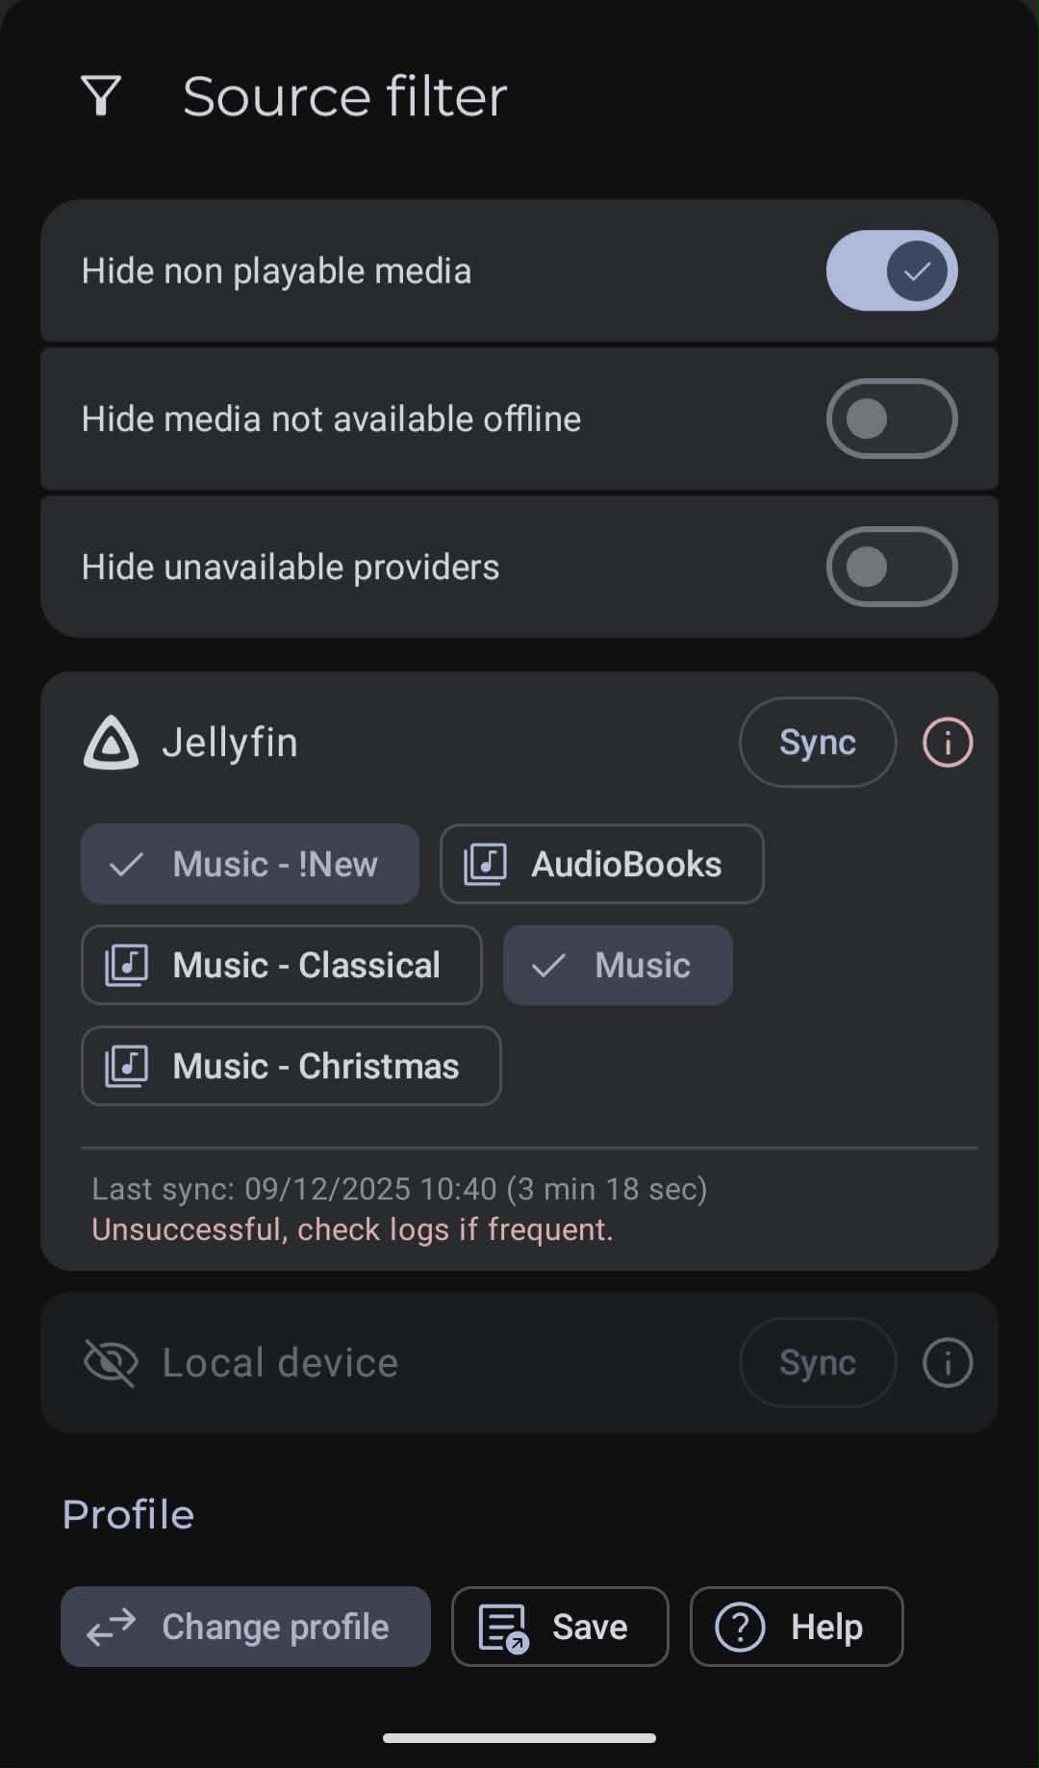Uncheck the Music library chip

[x=618, y=965]
